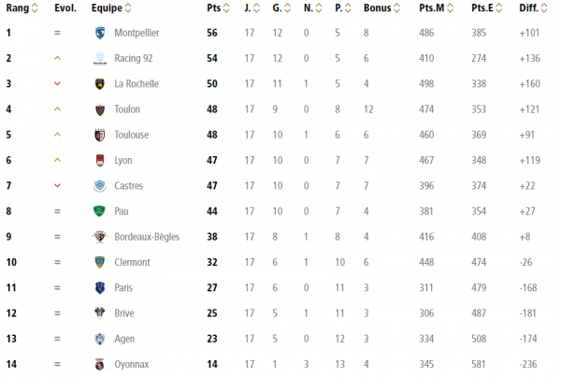This screenshot has height=378, width=561.
Task: Click the Brive team name
Action: [x=124, y=313]
